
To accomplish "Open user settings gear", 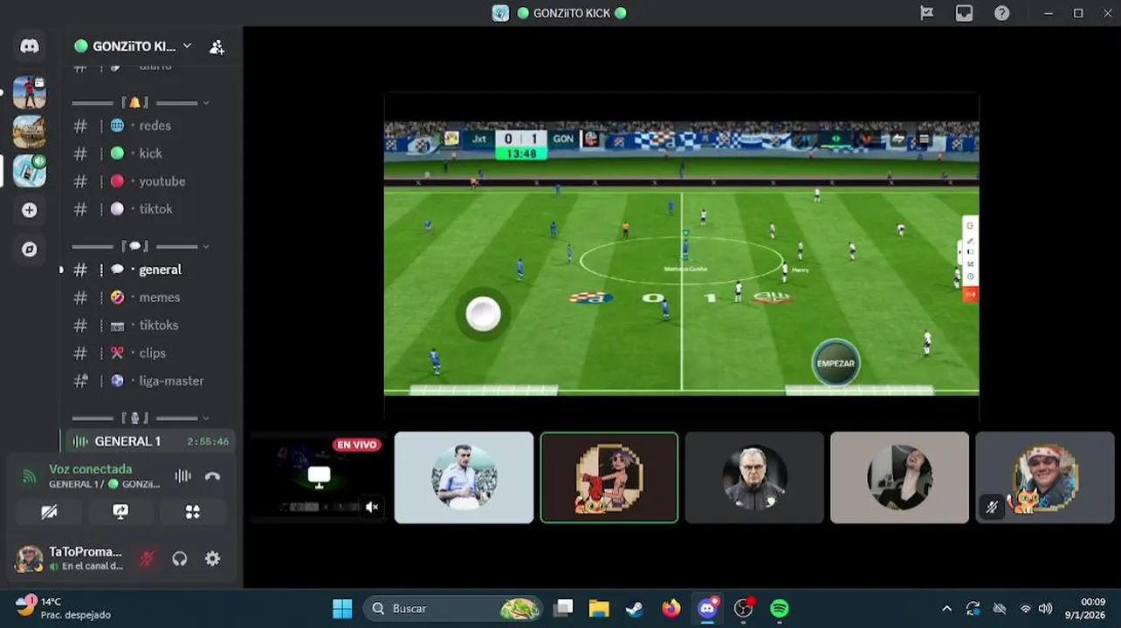I will 212,559.
